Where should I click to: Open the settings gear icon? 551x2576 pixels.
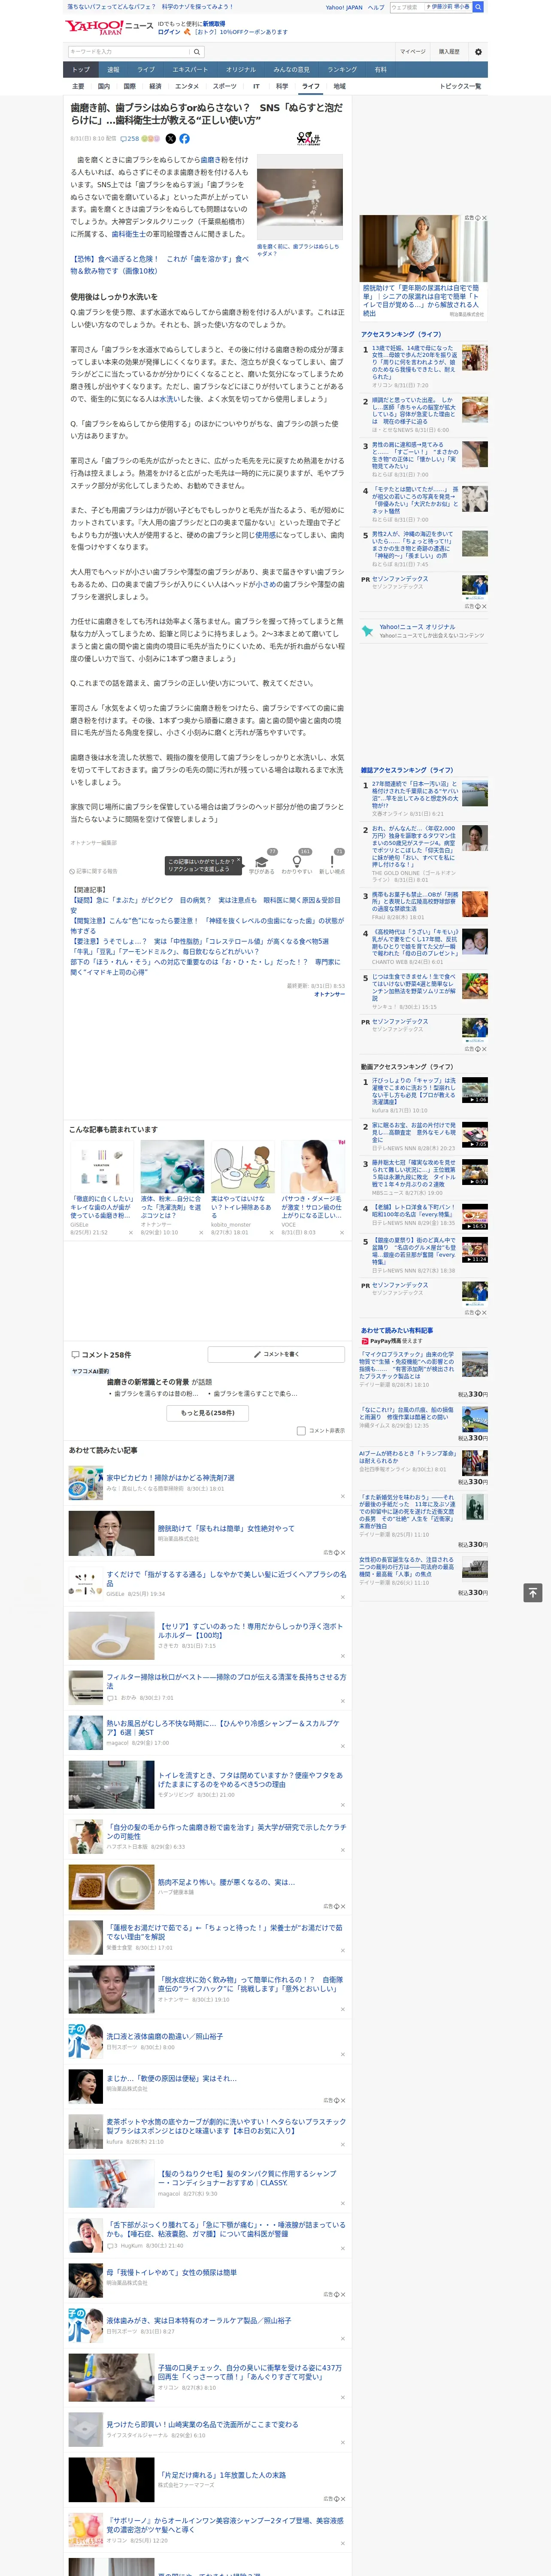478,52
